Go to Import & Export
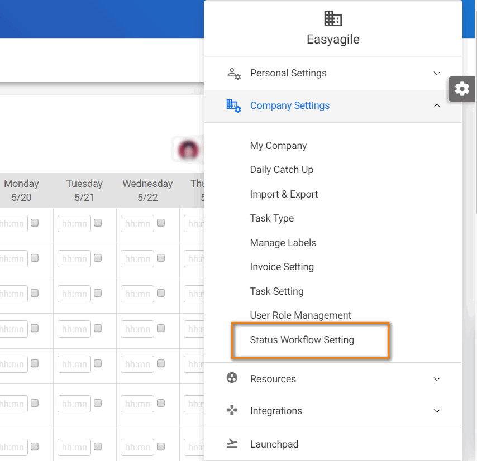This screenshot has height=461, width=477. click(284, 194)
